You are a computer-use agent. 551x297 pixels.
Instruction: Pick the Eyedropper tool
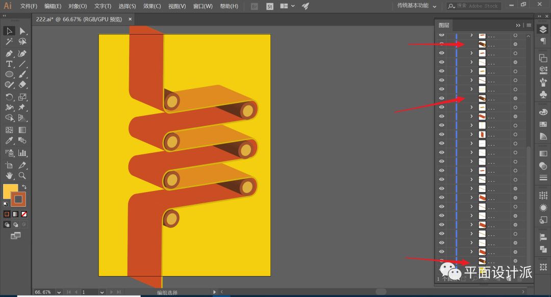pyautogui.click(x=9, y=141)
